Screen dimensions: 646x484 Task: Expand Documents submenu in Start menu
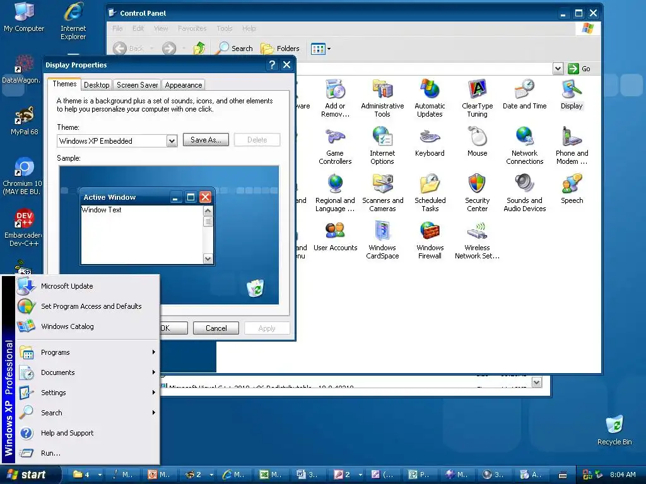tap(87, 372)
